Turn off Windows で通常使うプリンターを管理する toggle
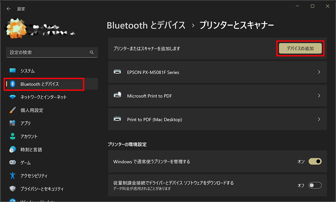The image size is (336, 202). [315, 161]
